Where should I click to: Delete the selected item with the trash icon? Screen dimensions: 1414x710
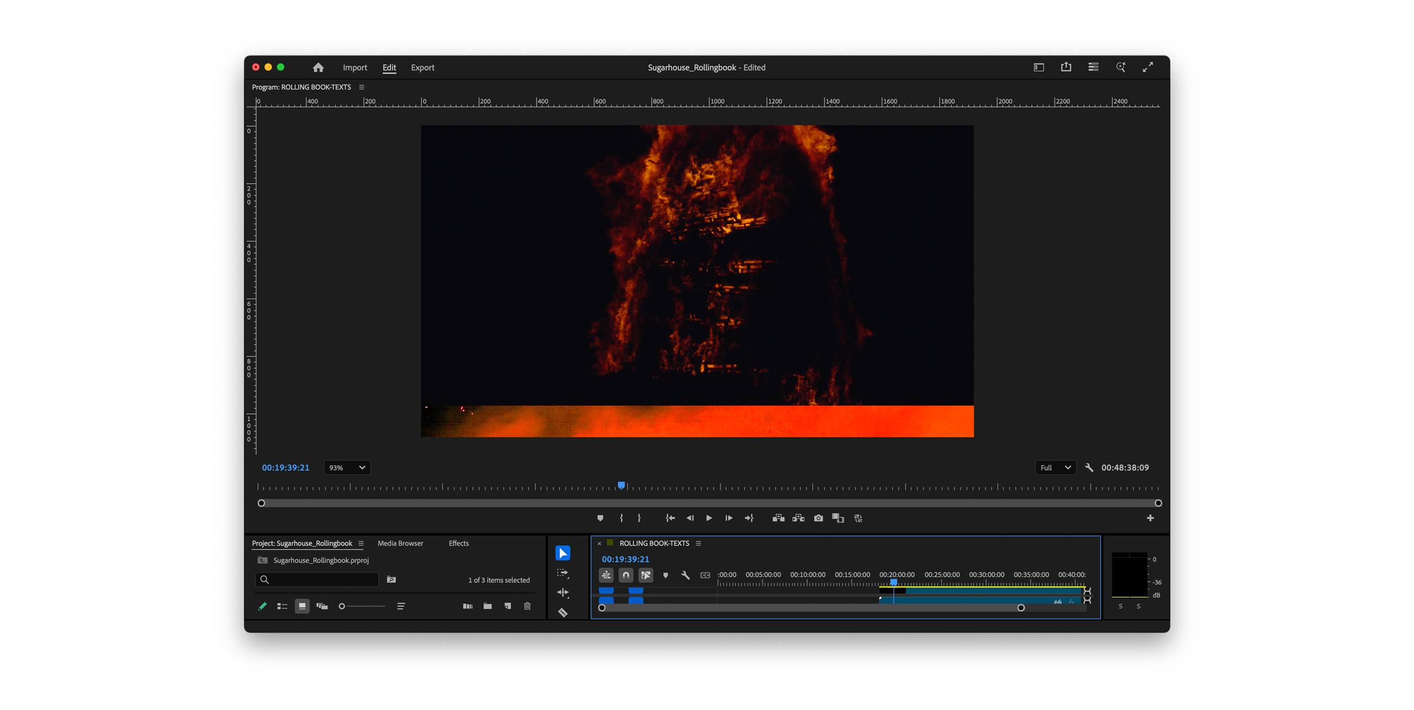[527, 606]
